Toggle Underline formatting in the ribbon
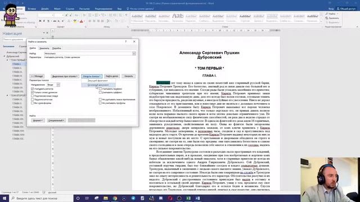Screen dimensions: 360x202 click(x=48, y=21)
